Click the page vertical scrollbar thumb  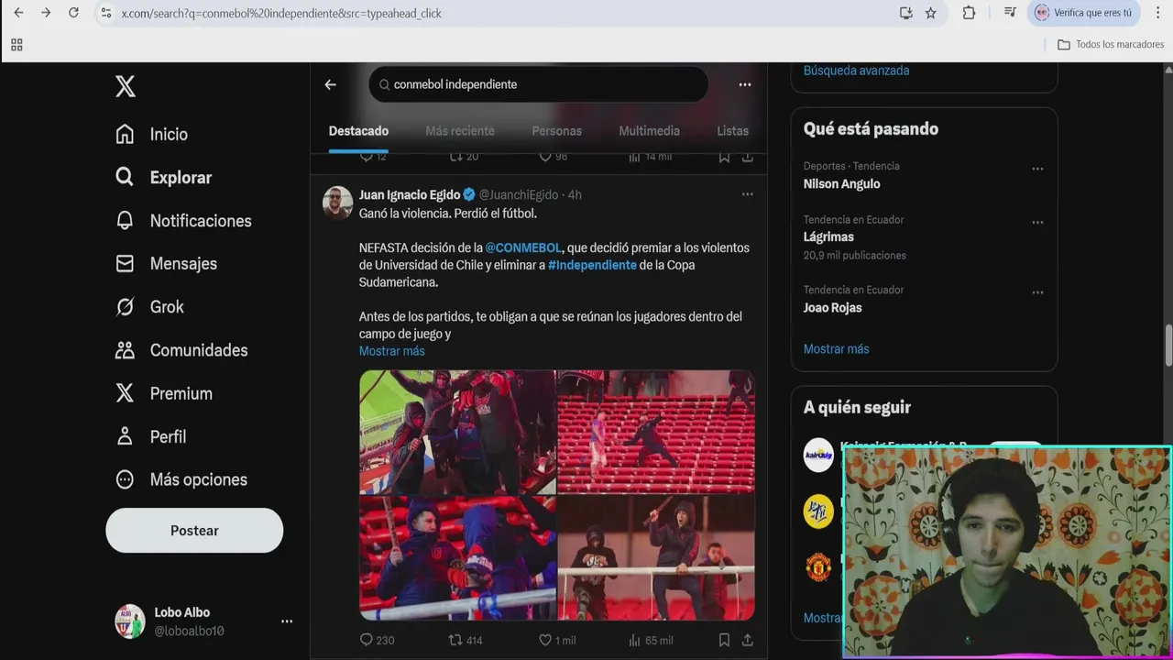click(x=1168, y=346)
